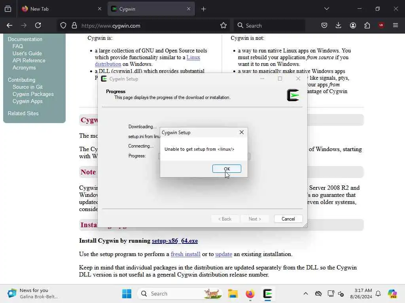Screen dimensions: 405x303
Task: Open the FAQ sidebar link
Action: pos(18,47)
